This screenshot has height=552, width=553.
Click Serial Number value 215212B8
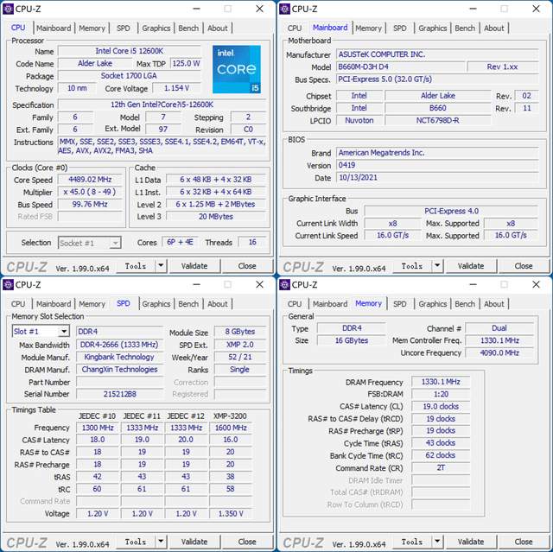(119, 394)
